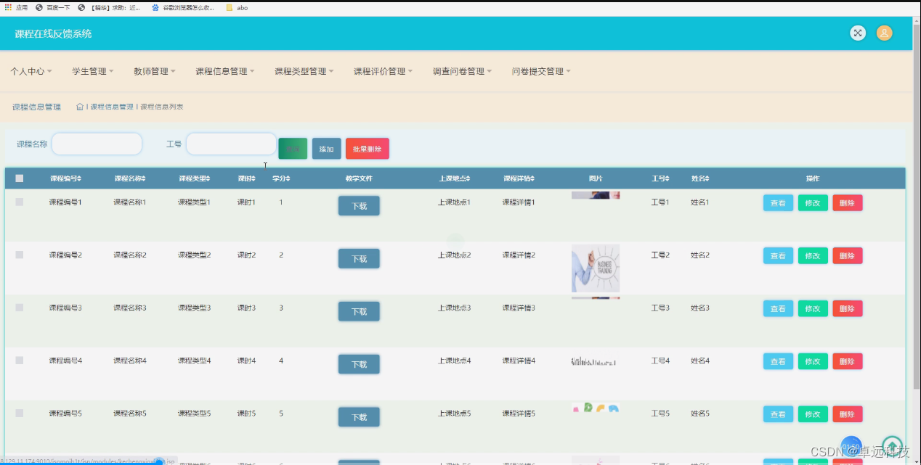Open the 课程评价管理 dropdown
The width and height of the screenshot is (921, 465).
383,71
